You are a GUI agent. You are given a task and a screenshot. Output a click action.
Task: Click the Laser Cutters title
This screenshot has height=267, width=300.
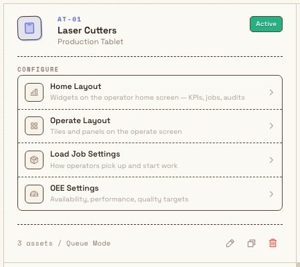(87, 30)
